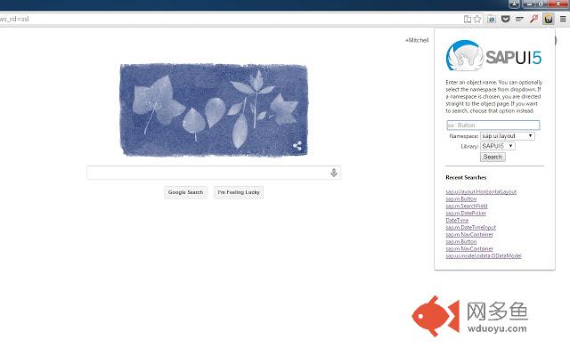
Task: Open recent search sap.ui.model.odata.ODataModel
Action: 484,255
